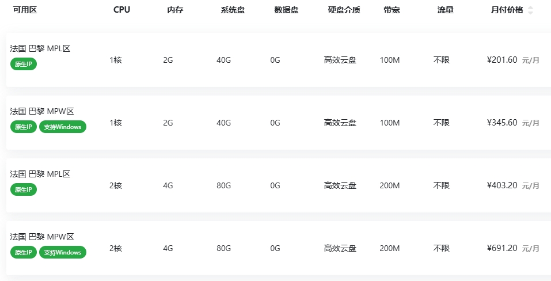Click the 可用区 column header
The width and height of the screenshot is (551, 281).
[25, 10]
